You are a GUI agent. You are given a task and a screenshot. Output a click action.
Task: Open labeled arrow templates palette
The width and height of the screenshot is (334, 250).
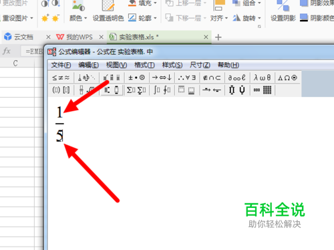point(212,90)
